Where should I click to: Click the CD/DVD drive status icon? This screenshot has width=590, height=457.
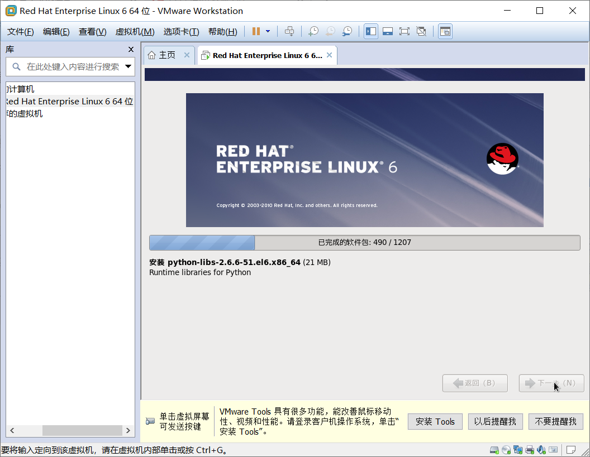tap(506, 450)
